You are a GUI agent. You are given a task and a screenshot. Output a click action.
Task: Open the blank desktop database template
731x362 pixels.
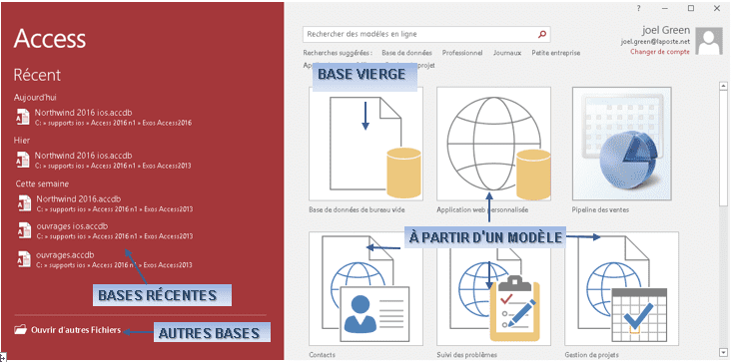365,144
